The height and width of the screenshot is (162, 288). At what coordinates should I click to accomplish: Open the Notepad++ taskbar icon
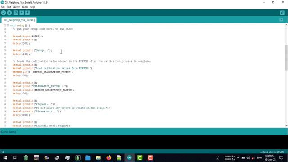click(x=119, y=158)
